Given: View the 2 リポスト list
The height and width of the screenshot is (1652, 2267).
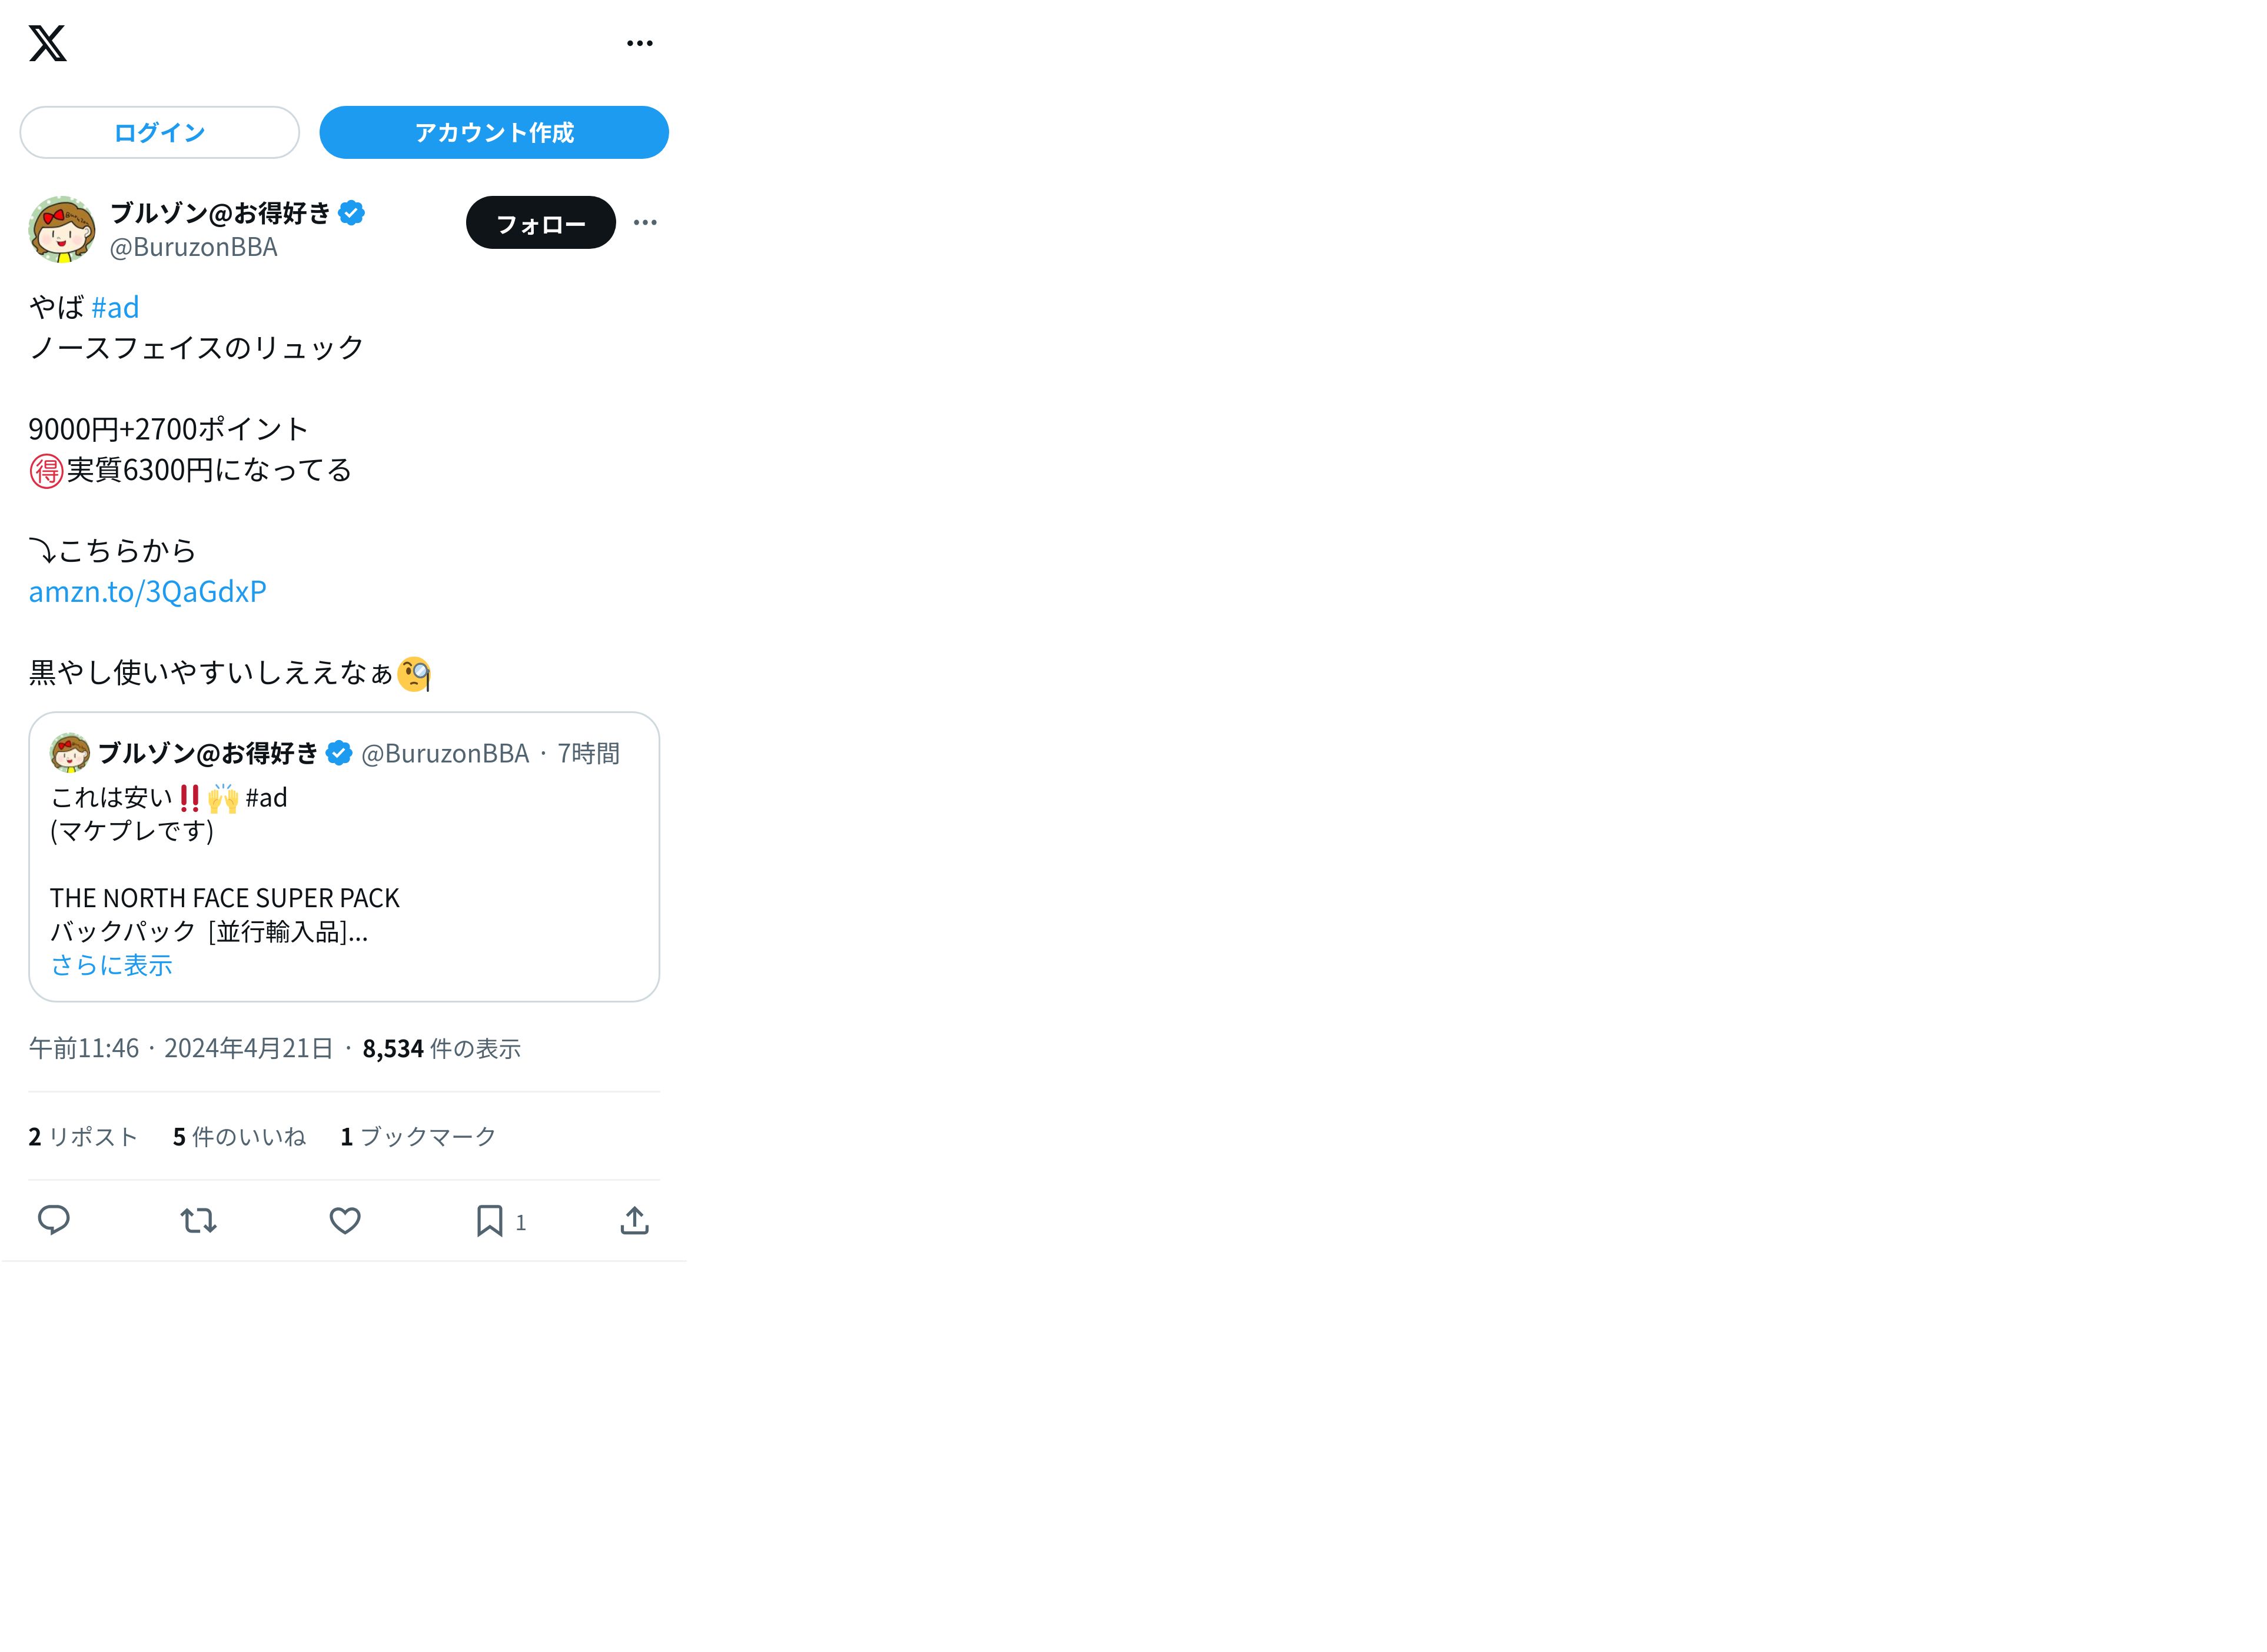Looking at the screenshot, I should point(83,1136).
